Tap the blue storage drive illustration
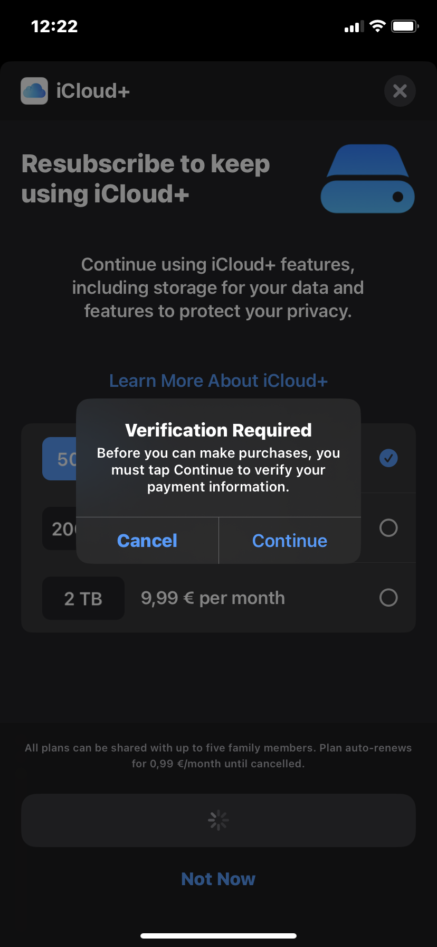Viewport: 437px width, 947px height. (367, 179)
